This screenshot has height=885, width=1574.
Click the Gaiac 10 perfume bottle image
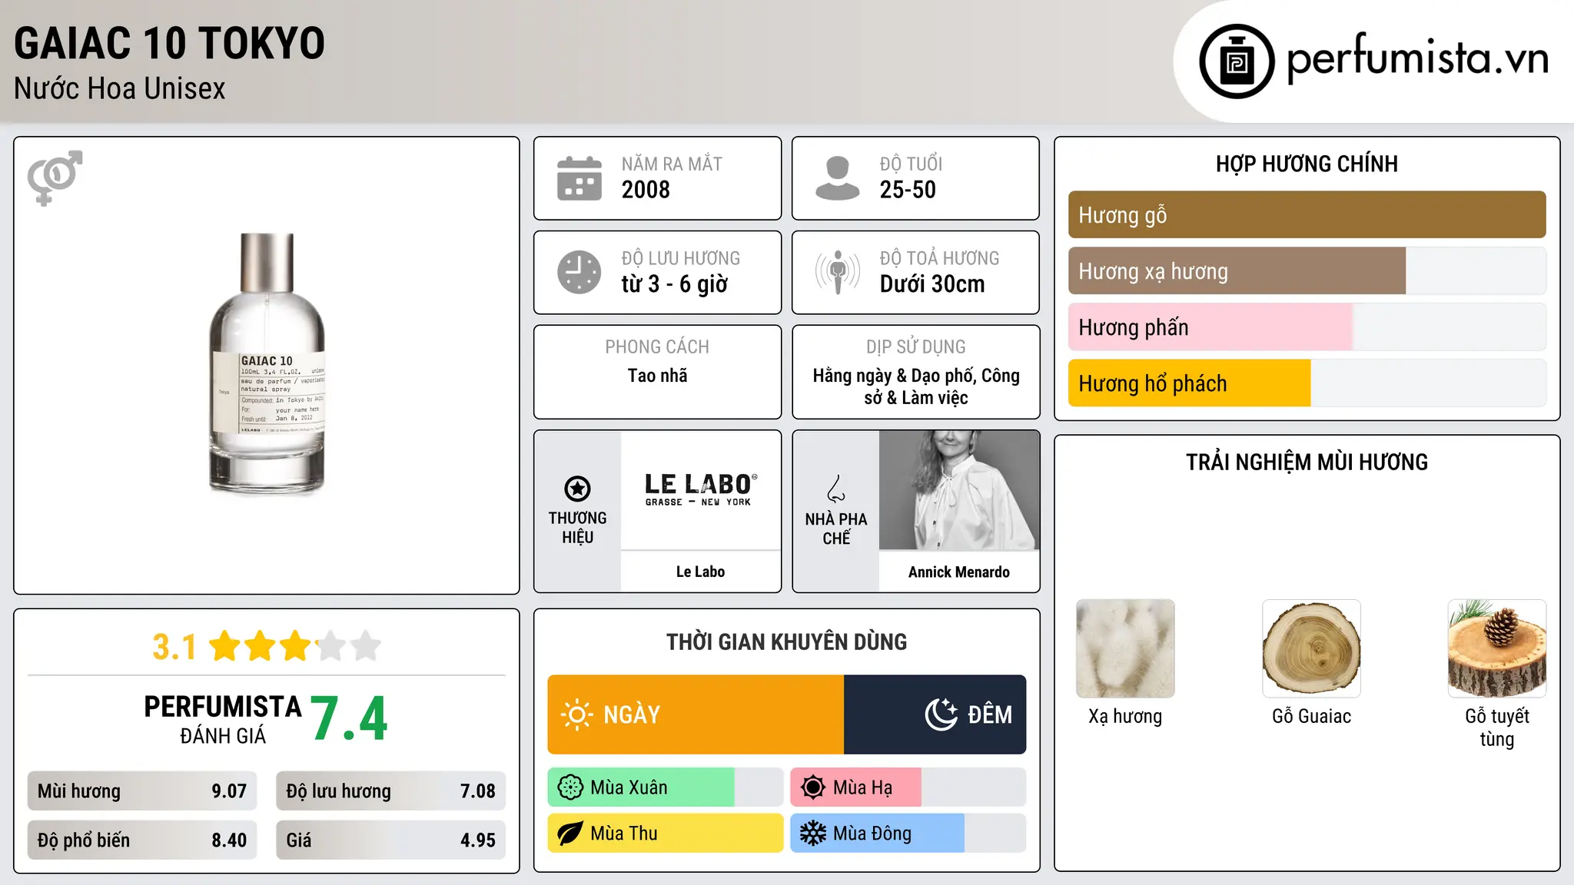(x=267, y=363)
